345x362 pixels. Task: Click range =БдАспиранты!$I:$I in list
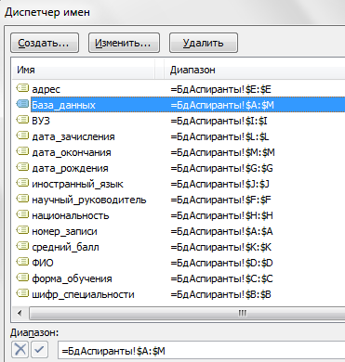click(x=219, y=121)
